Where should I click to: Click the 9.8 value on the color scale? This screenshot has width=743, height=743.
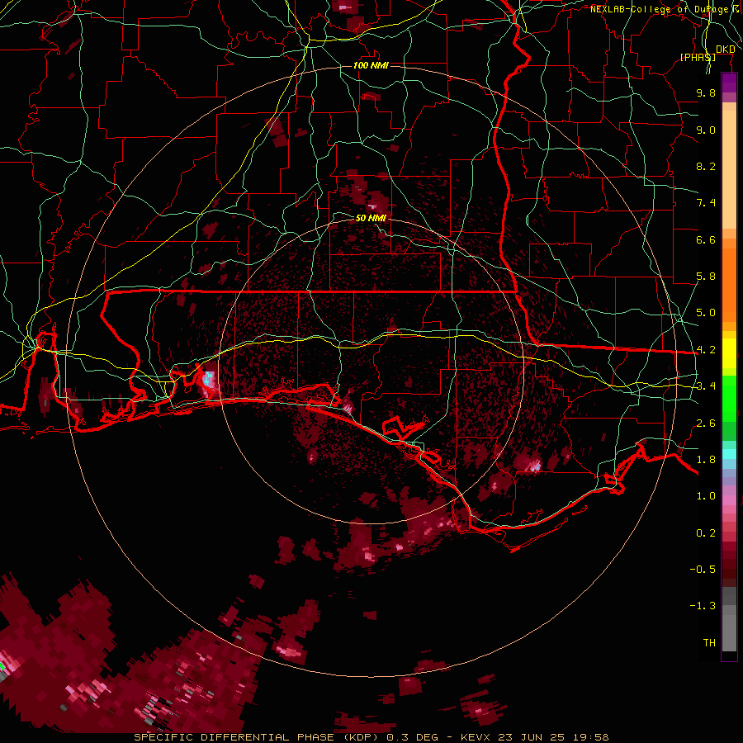pos(706,92)
